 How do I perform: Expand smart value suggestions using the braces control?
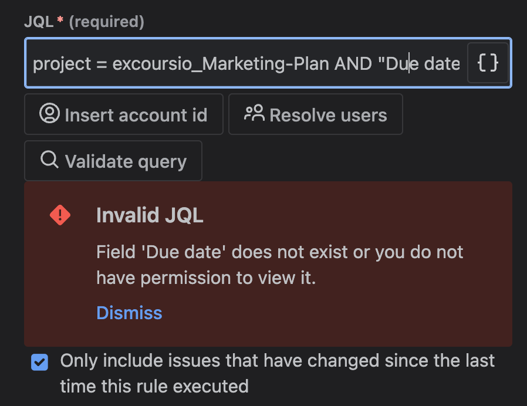488,63
